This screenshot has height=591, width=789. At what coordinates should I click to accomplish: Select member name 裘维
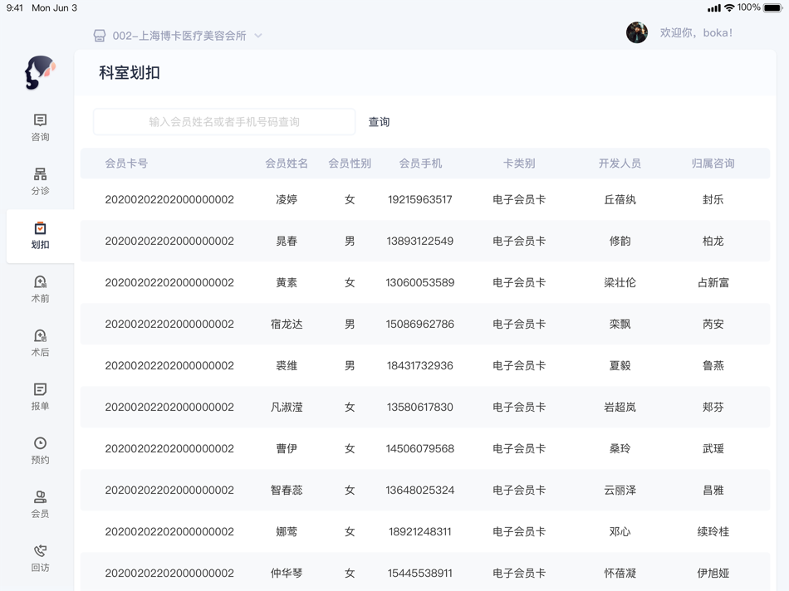(287, 365)
